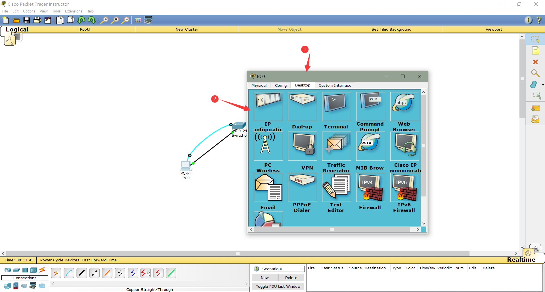Viewport: 545px width, 292px height.
Task: Save the file with floppy icon
Action: (x=27, y=20)
